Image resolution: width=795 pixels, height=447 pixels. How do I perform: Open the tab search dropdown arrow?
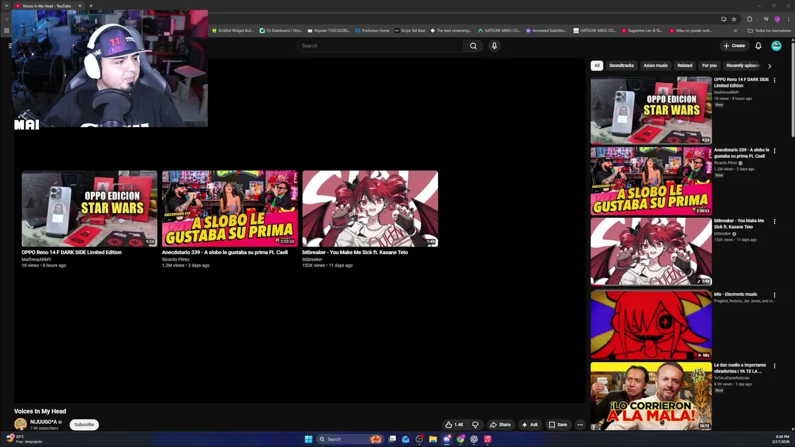[x=7, y=6]
